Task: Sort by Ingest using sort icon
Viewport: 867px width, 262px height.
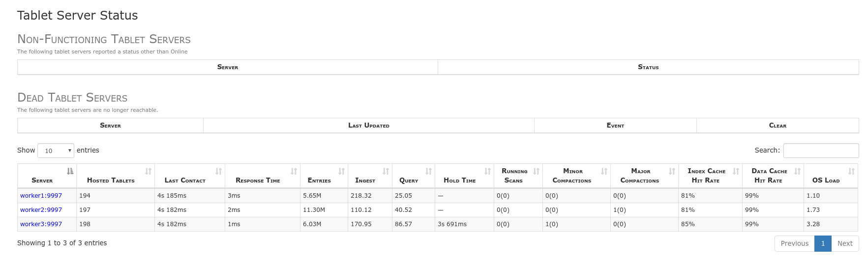Action: (x=386, y=171)
